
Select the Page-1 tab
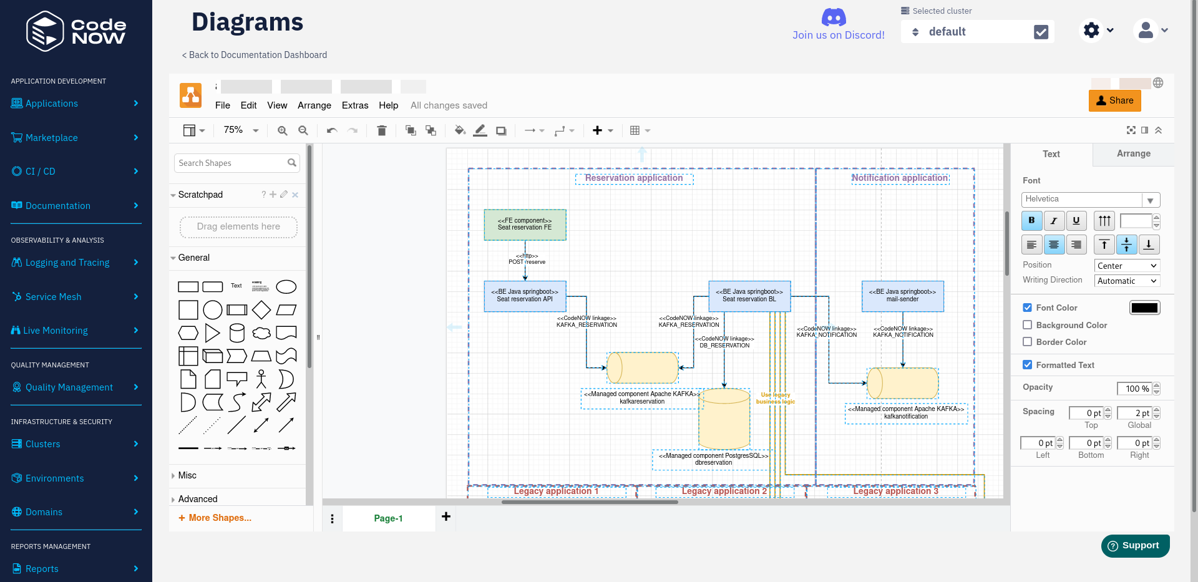(x=388, y=518)
